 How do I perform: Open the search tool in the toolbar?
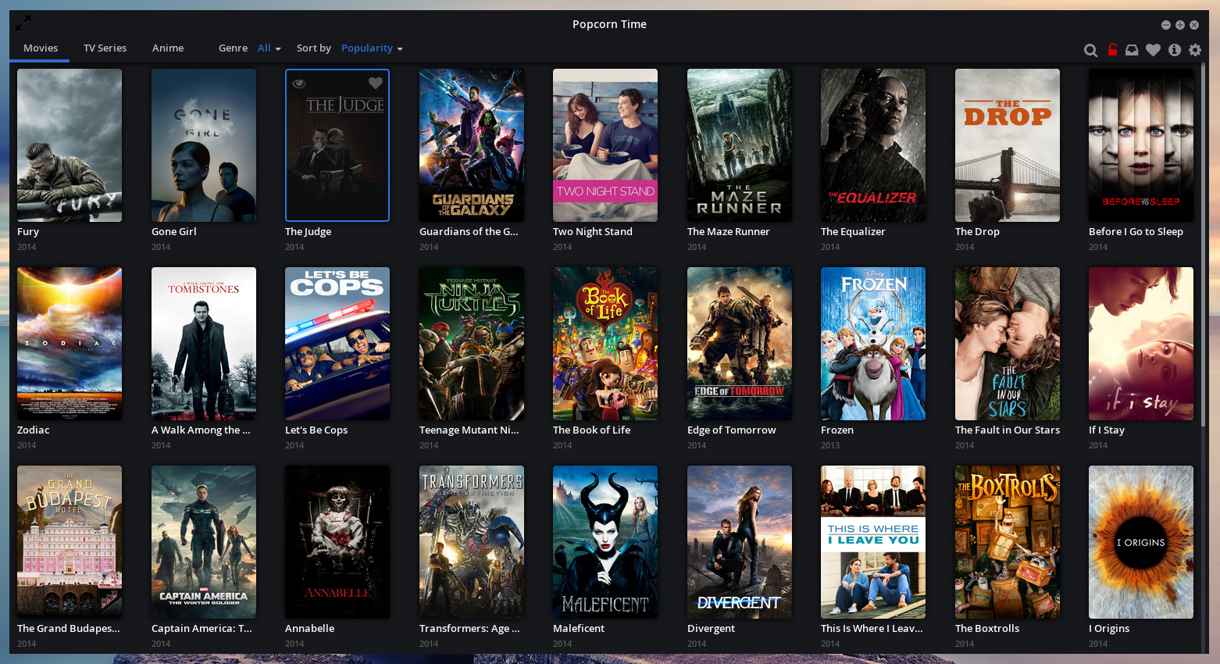tap(1090, 49)
